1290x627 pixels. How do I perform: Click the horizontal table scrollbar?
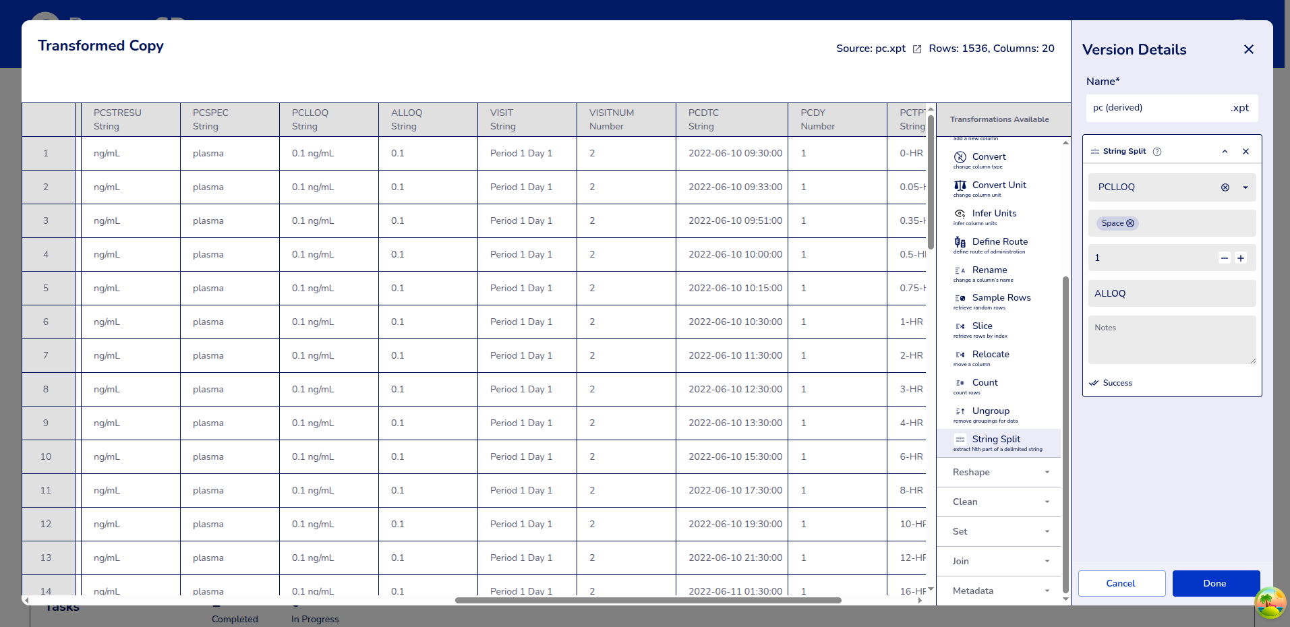[647, 600]
